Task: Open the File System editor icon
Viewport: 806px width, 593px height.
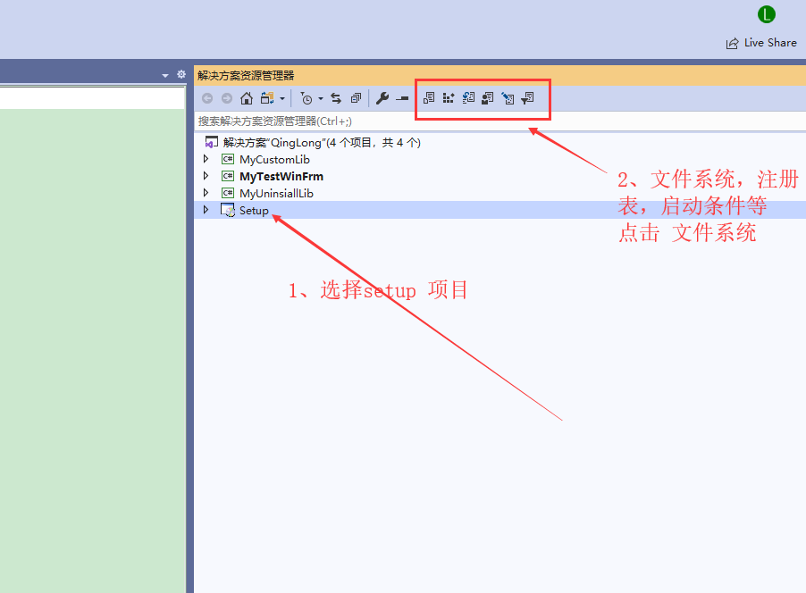Action: tap(428, 97)
